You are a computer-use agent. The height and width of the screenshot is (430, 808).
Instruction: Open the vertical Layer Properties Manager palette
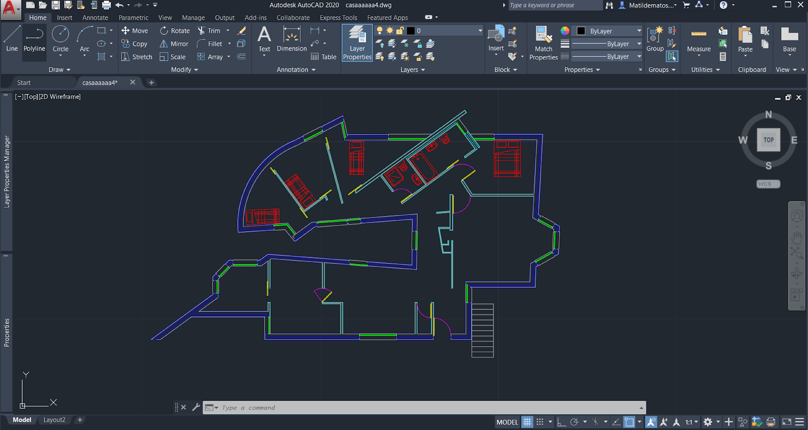(x=7, y=172)
